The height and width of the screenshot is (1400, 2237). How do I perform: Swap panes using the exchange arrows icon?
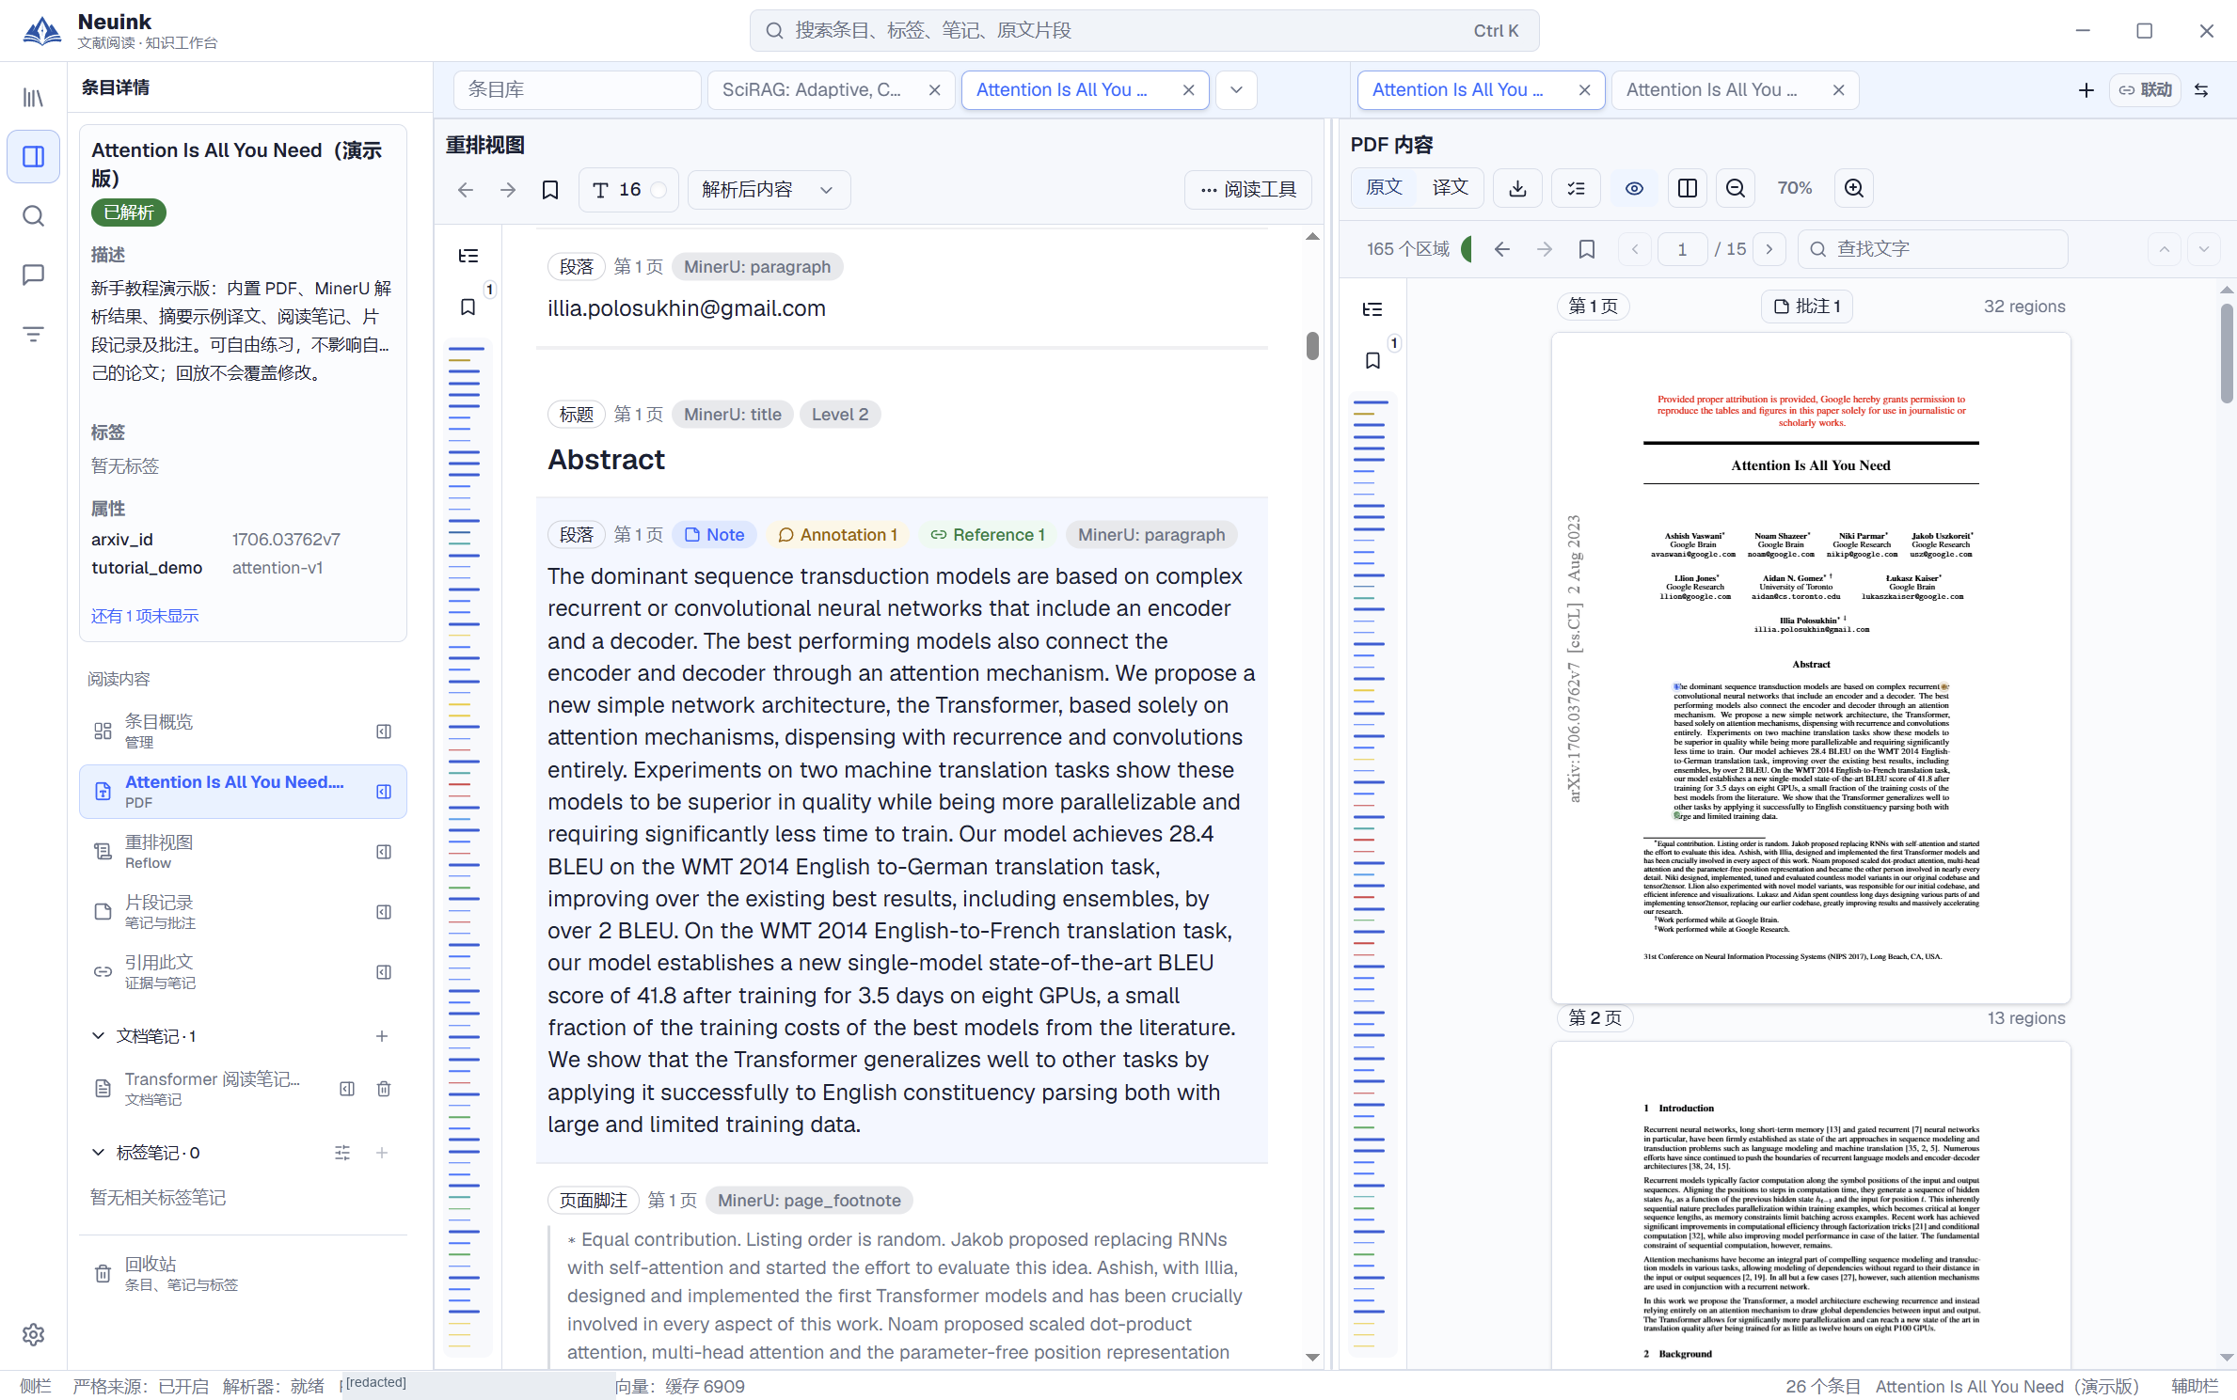tap(2201, 90)
